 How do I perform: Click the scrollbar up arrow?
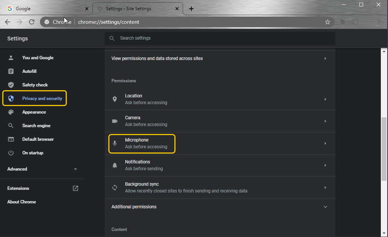384,51
